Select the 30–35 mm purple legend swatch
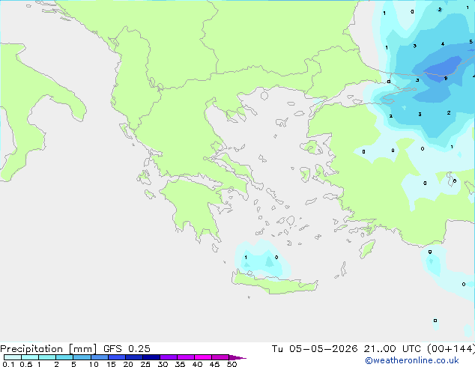 (168, 357)
